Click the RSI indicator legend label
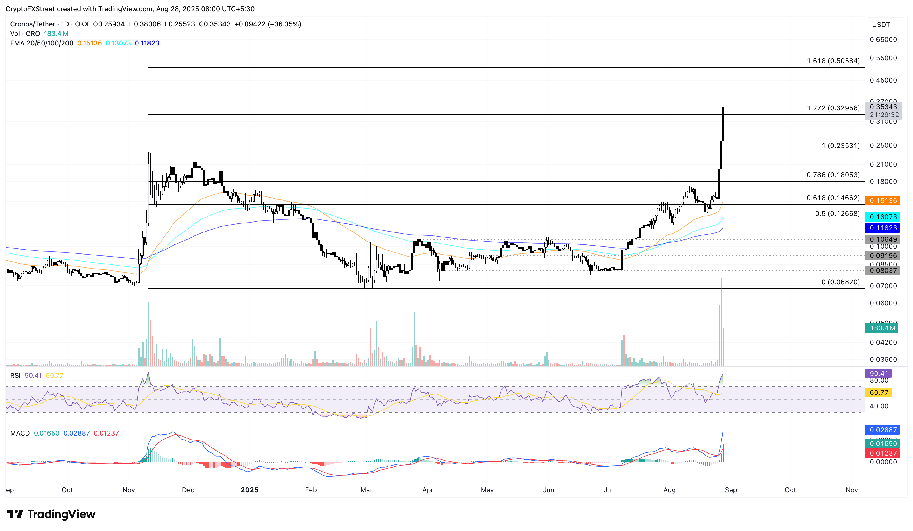The height and width of the screenshot is (531, 913). pyautogui.click(x=15, y=375)
